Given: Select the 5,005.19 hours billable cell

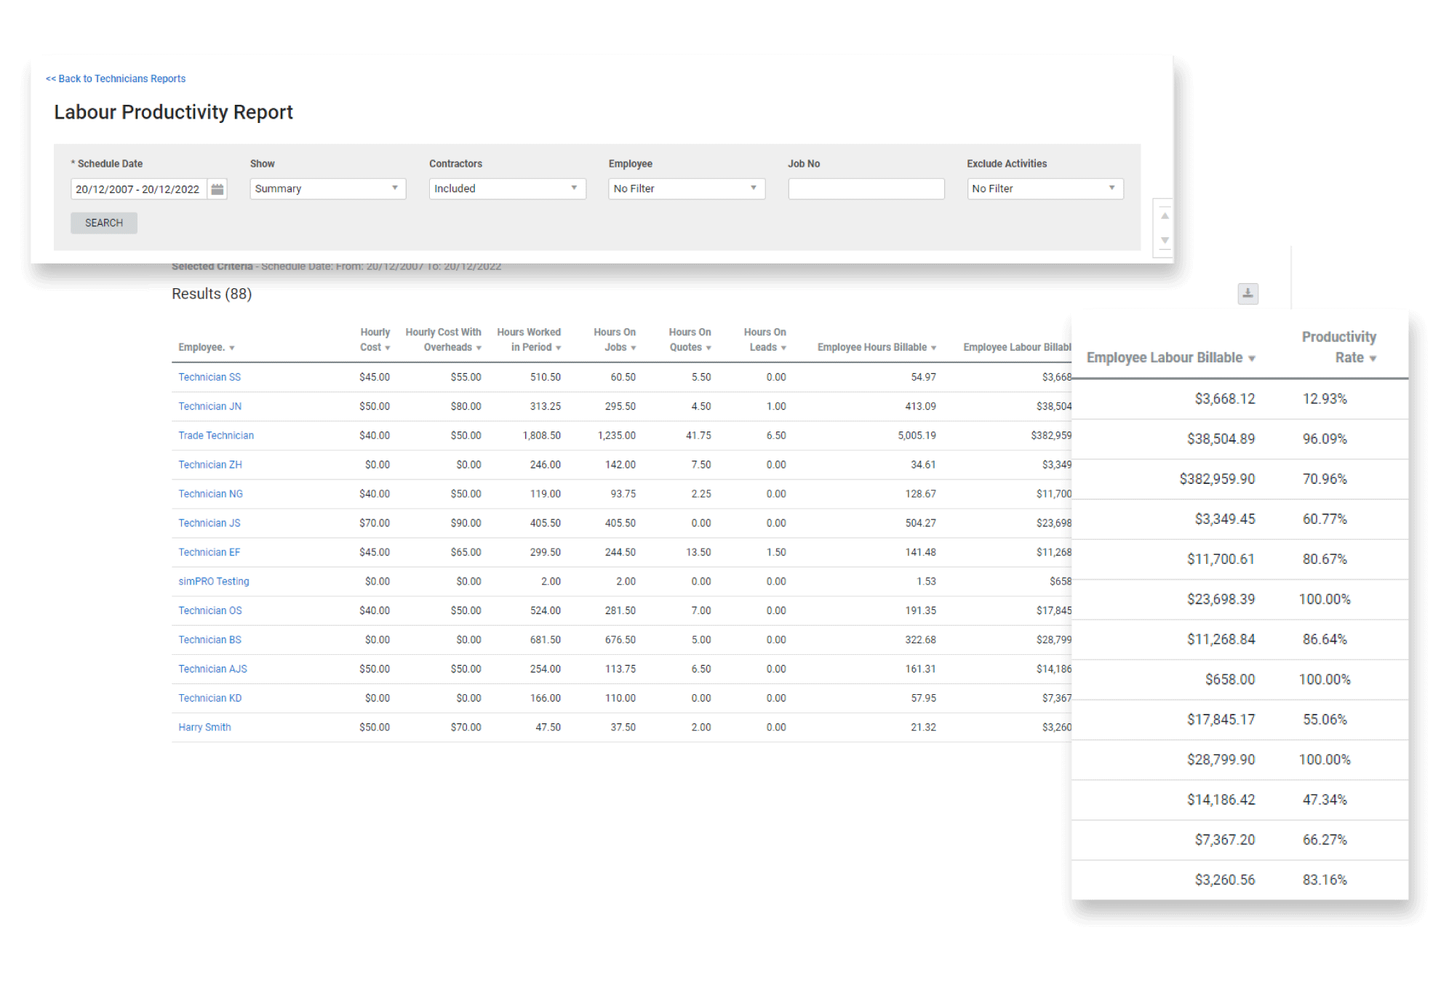Looking at the screenshot, I should pos(917,435).
